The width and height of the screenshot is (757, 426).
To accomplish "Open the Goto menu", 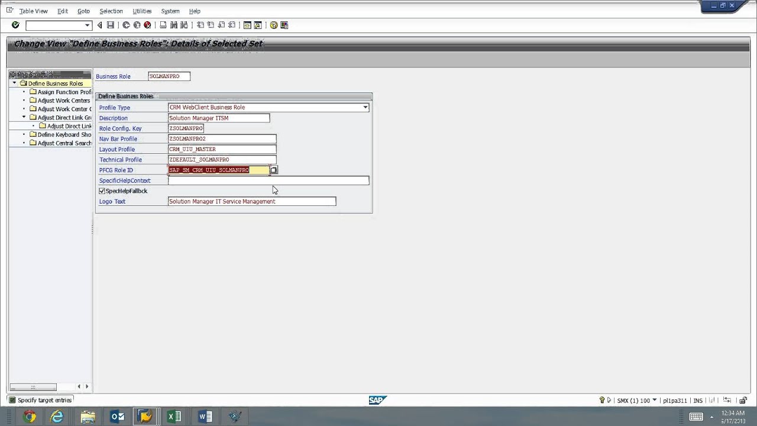I will coord(83,11).
